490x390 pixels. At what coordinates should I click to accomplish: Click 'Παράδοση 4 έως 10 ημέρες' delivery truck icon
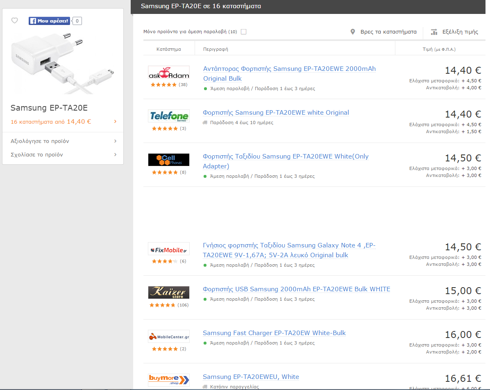click(x=205, y=122)
